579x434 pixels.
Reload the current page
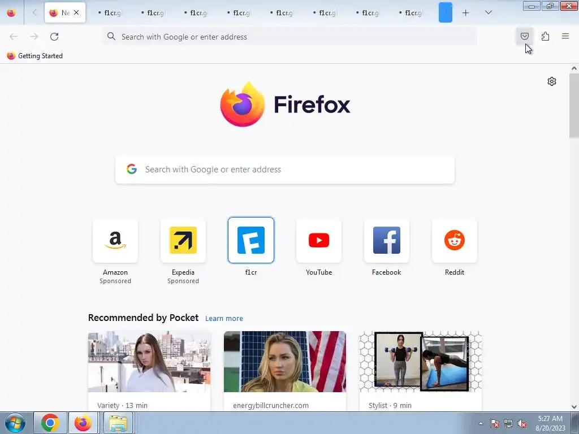(54, 37)
